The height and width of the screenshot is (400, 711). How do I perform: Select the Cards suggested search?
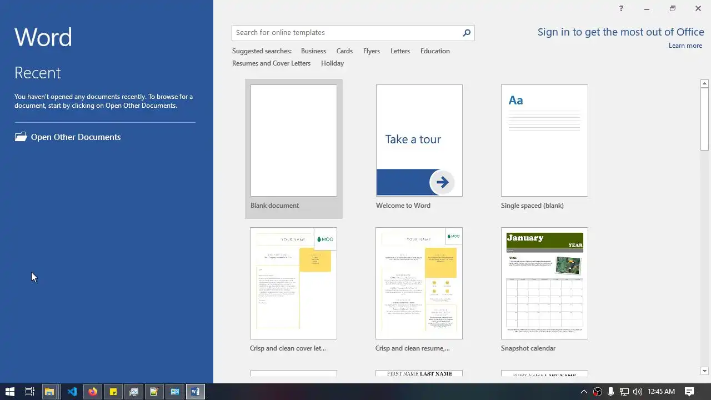344,51
